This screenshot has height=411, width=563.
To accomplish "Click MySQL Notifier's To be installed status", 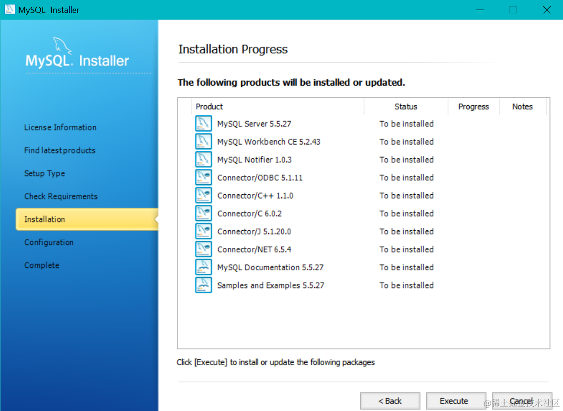I will click(x=407, y=160).
